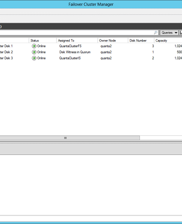
Task: Click the 500 capacity value
Action: (x=179, y=52)
